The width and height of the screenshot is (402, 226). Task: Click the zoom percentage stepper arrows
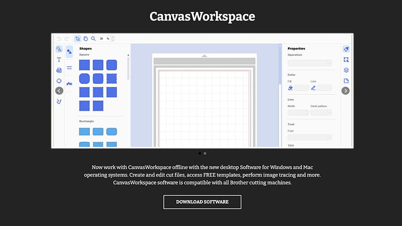coord(113,39)
